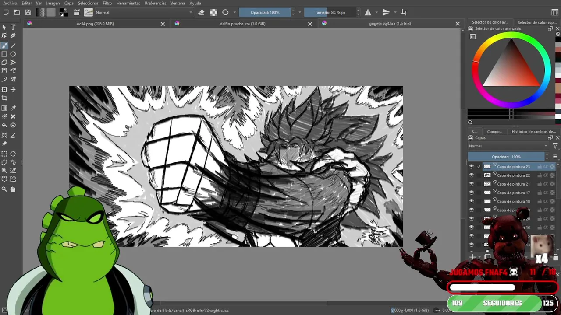
Task: Click the Preferencias menu
Action: (156, 3)
